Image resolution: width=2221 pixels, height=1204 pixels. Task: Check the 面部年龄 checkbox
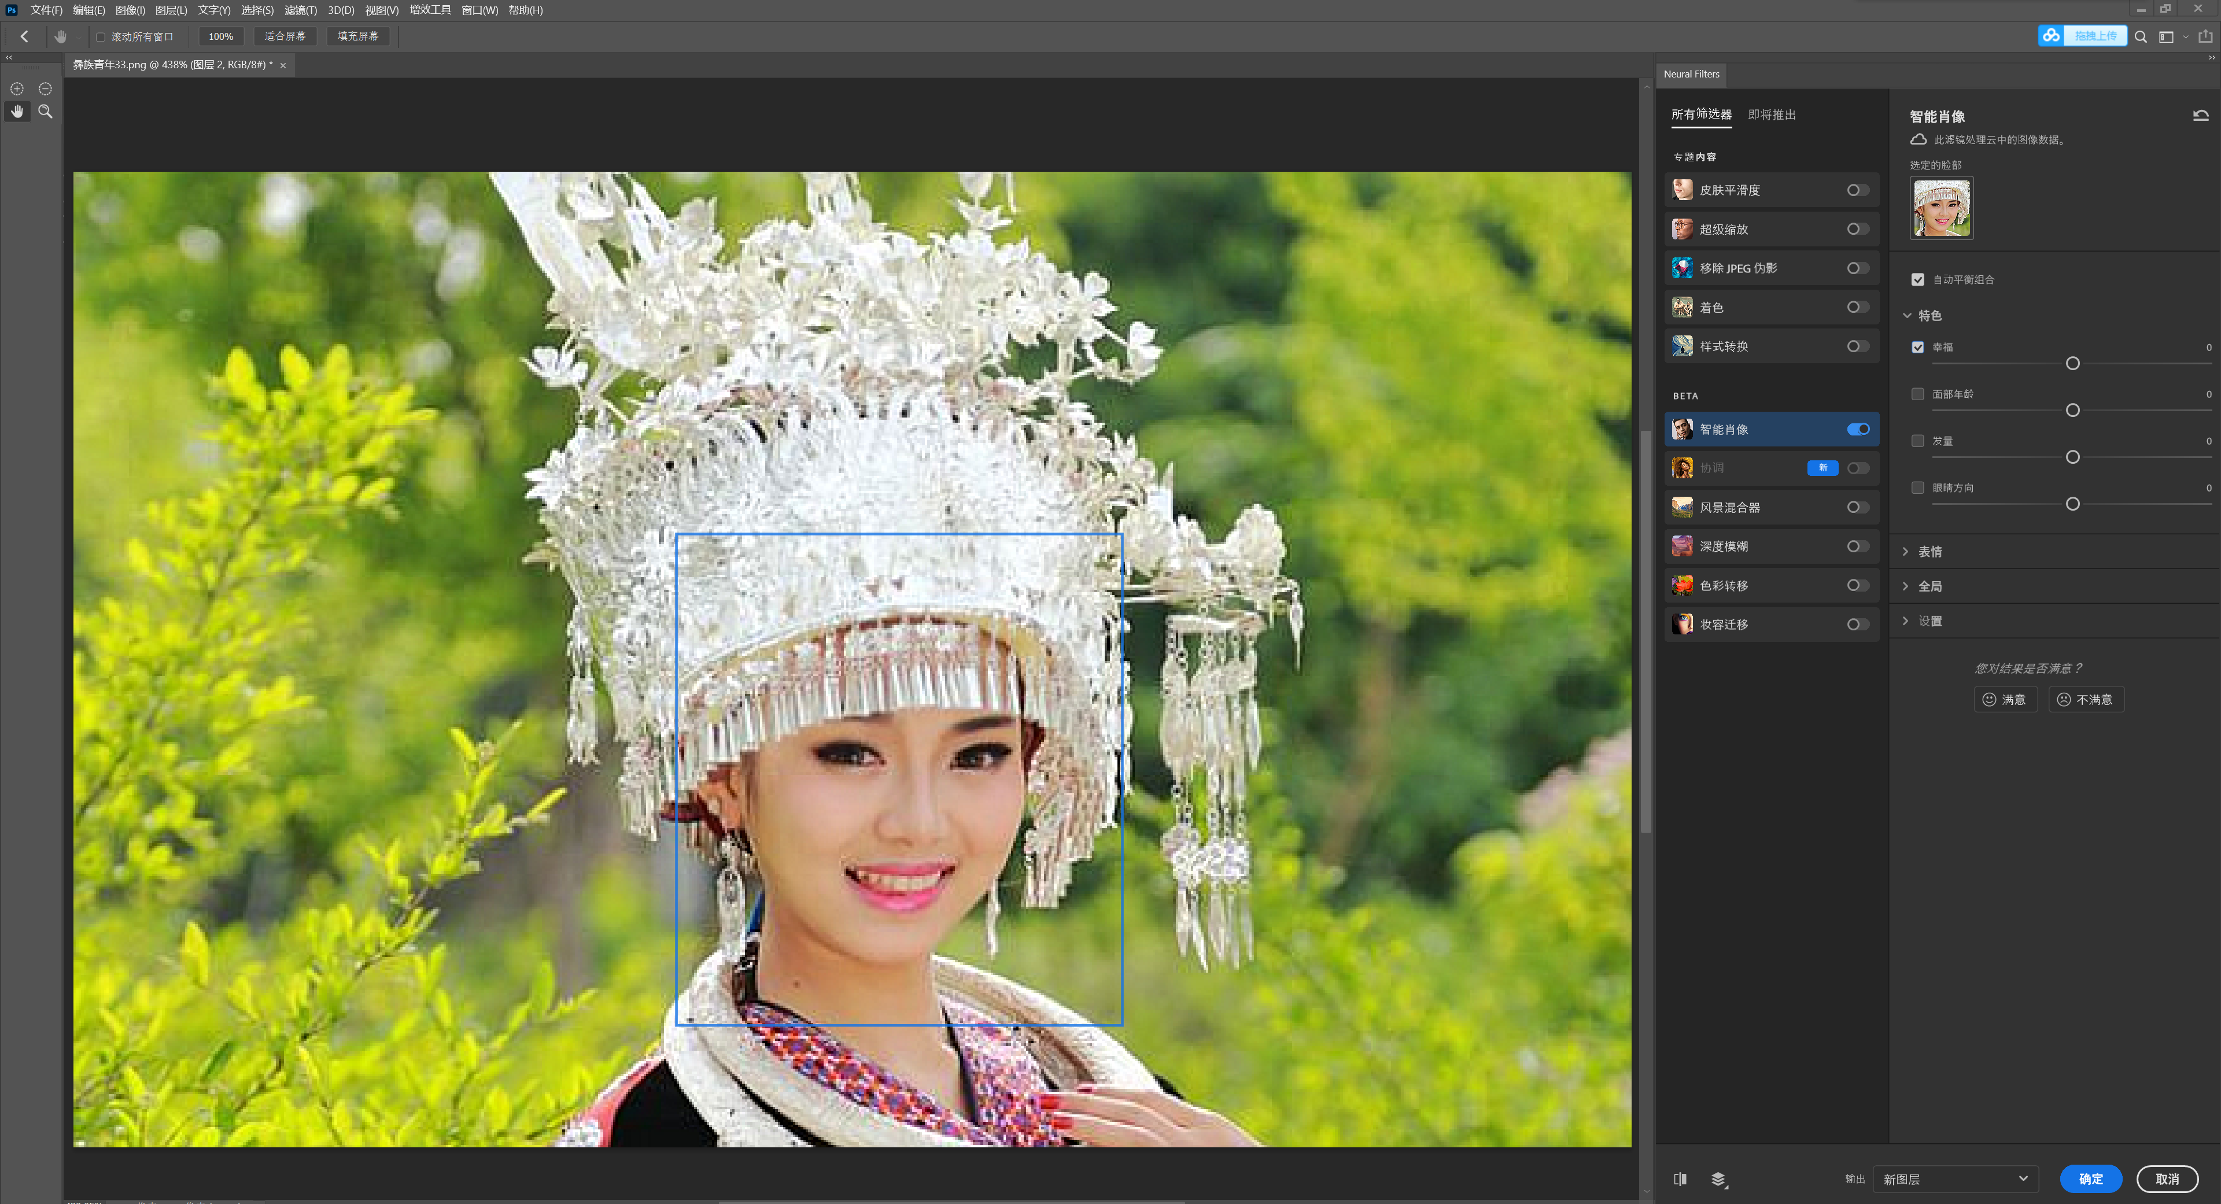pos(1917,394)
